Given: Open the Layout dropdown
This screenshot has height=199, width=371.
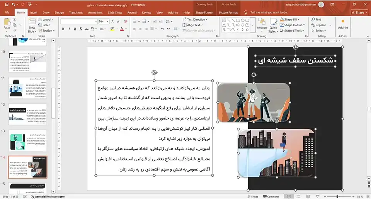Looking at the screenshot, I should click(x=46, y=20).
